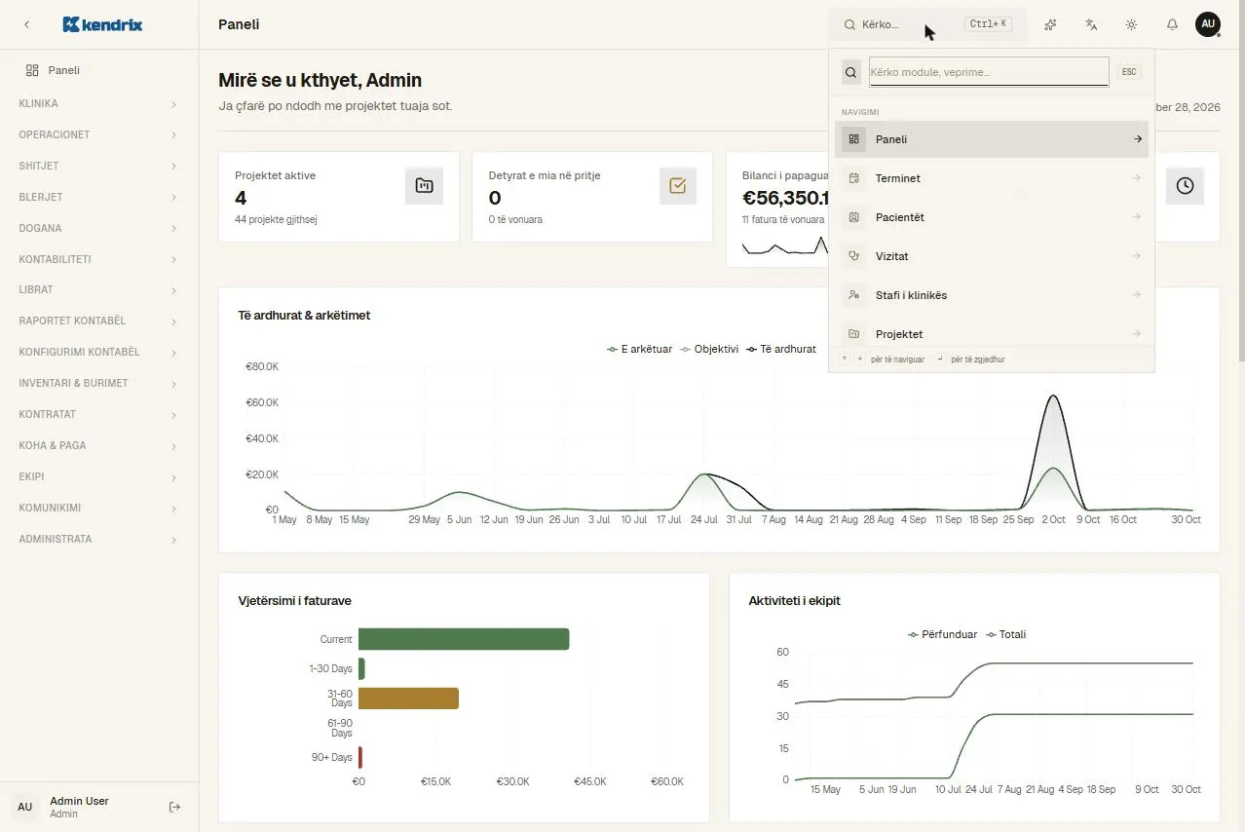Image resolution: width=1245 pixels, height=832 pixels.
Task: Focus the Kërko module, veprime search field
Action: [989, 72]
